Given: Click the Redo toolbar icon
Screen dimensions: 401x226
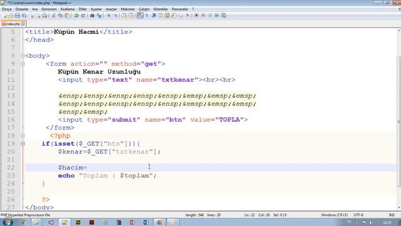Looking at the screenshot, I should pyautogui.click(x=83, y=16).
